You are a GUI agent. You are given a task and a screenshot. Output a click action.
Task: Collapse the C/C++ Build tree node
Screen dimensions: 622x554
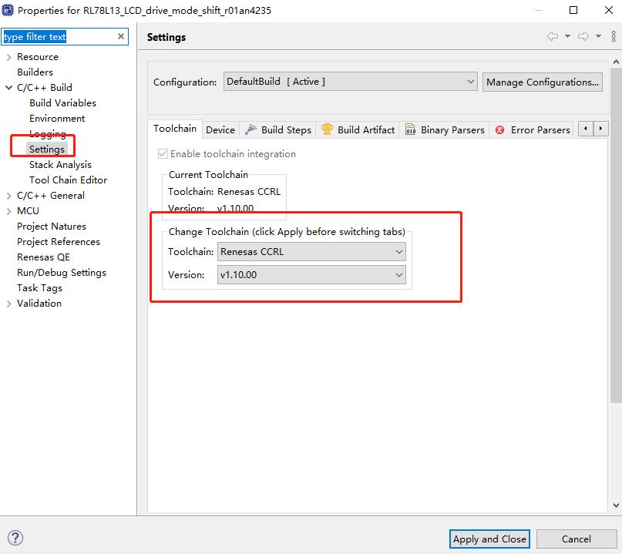pos(8,88)
